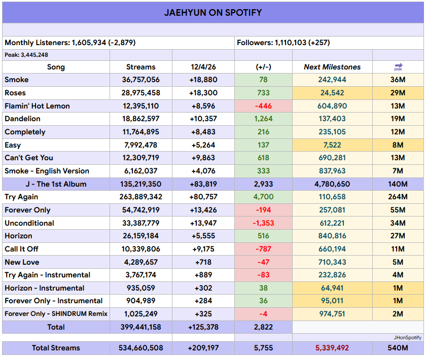Select the 'Peak: 3,445,248' cell
426x357 pixels.
click(56, 55)
